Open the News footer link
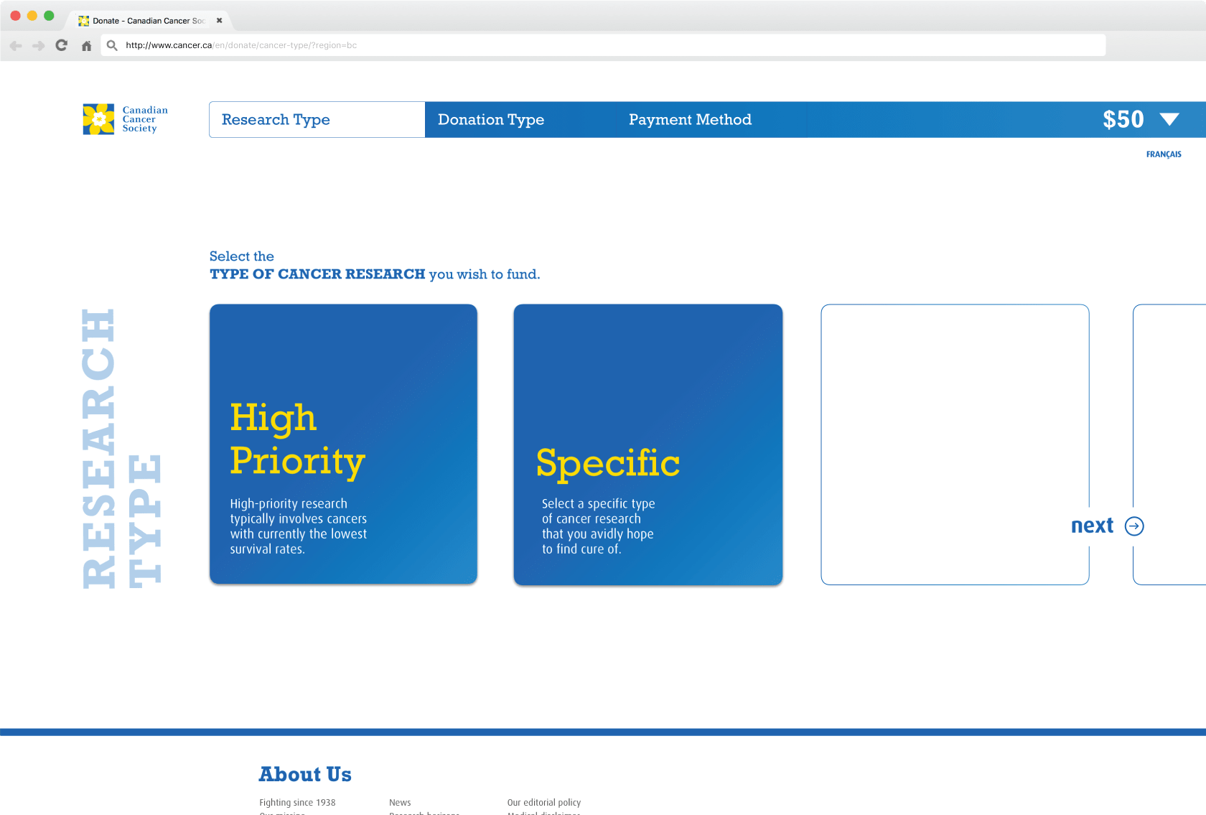 [400, 803]
